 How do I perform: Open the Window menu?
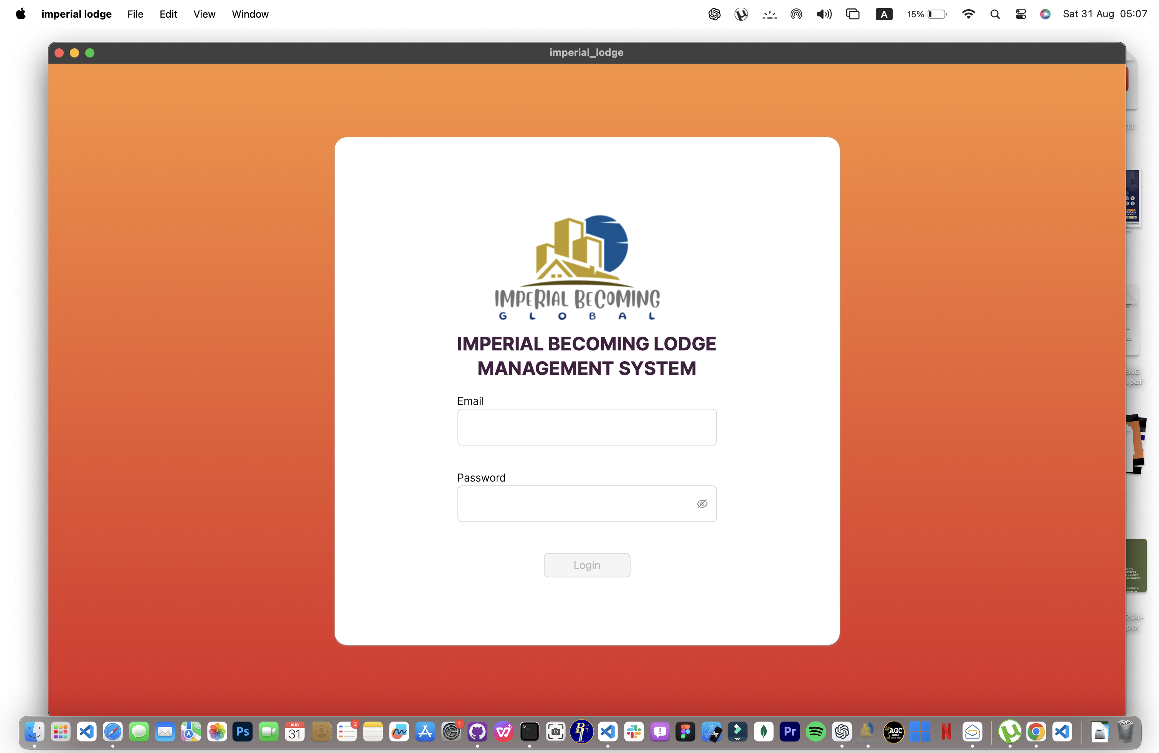250,14
